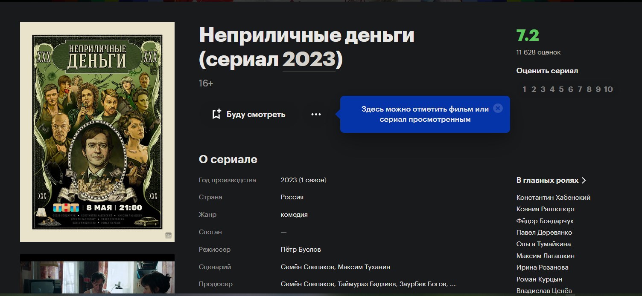Click the Режиссер label
Image resolution: width=642 pixels, height=296 pixels.
(x=215, y=250)
